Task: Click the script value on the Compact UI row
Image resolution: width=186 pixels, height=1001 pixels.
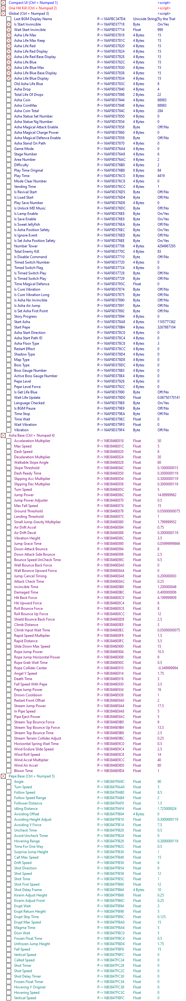Action: pos(164,3)
